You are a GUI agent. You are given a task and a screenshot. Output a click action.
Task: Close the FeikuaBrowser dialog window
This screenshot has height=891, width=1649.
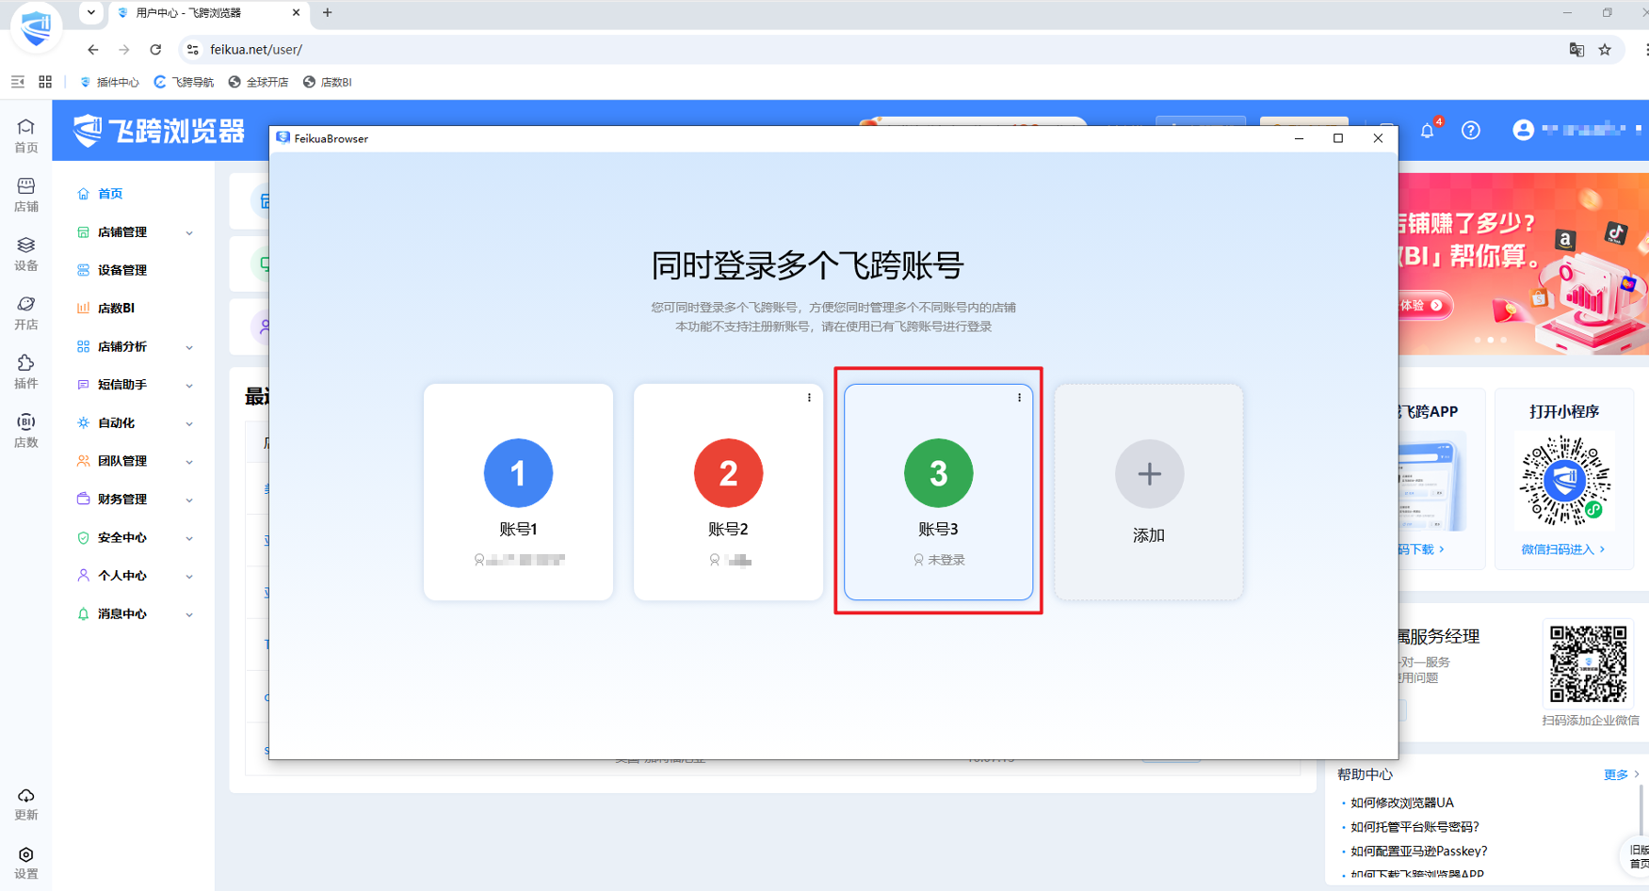[x=1378, y=138]
